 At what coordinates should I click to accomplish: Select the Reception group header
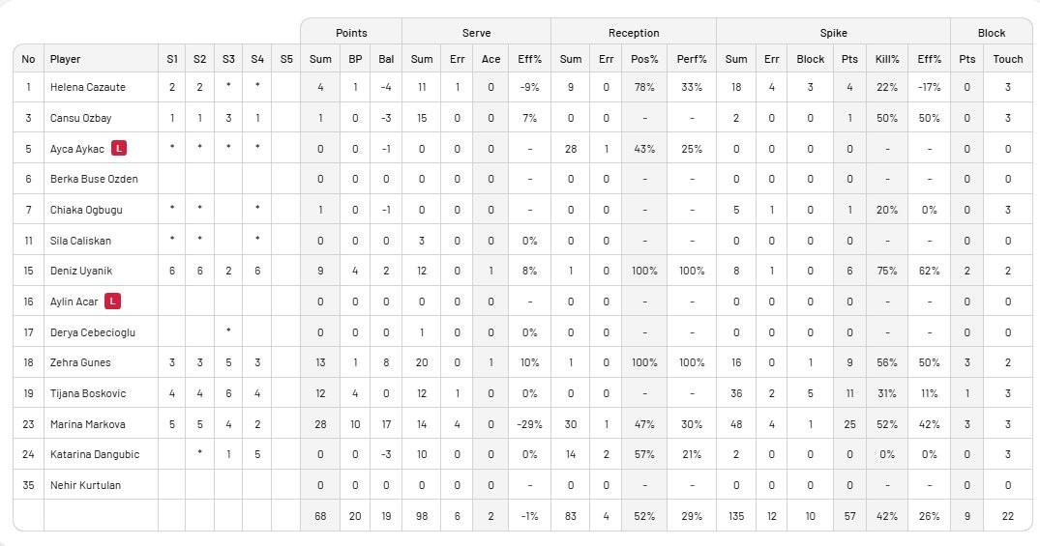click(634, 33)
